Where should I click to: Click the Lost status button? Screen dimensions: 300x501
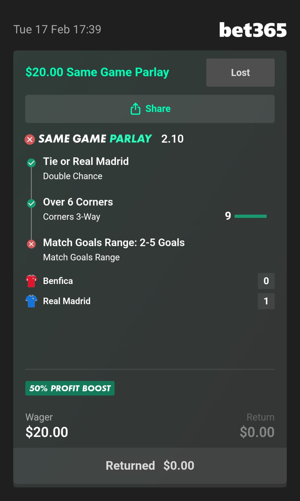pos(240,73)
